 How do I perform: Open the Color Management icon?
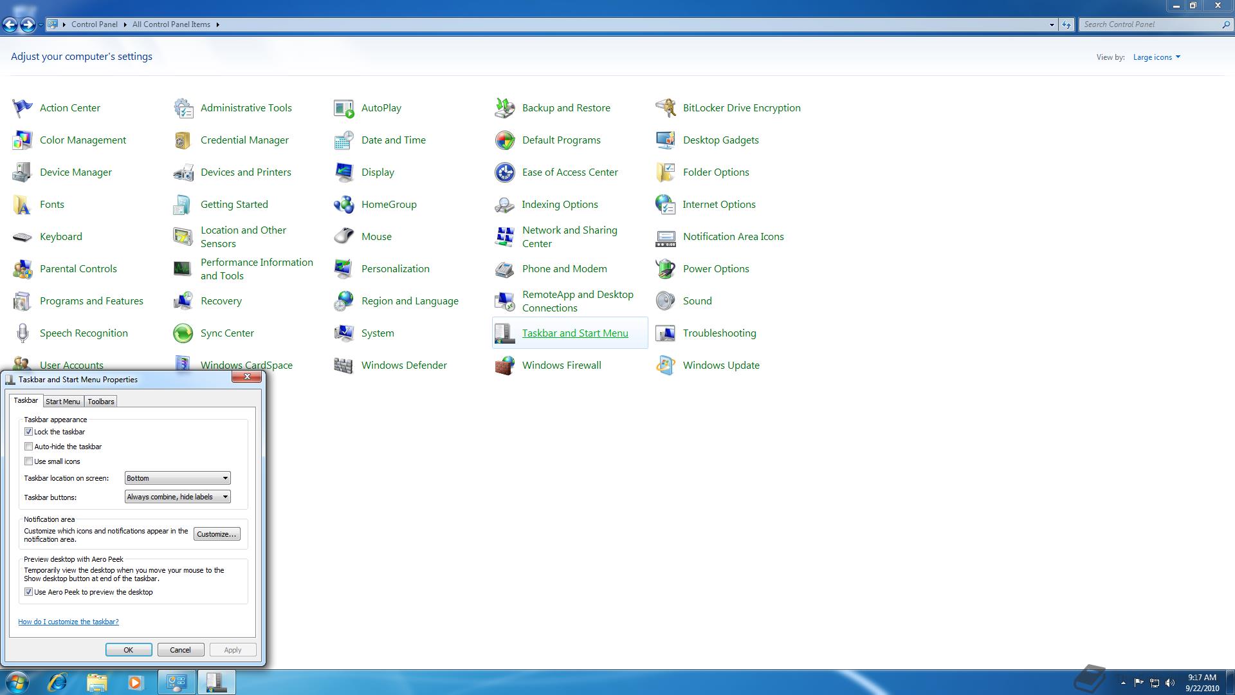(x=23, y=140)
